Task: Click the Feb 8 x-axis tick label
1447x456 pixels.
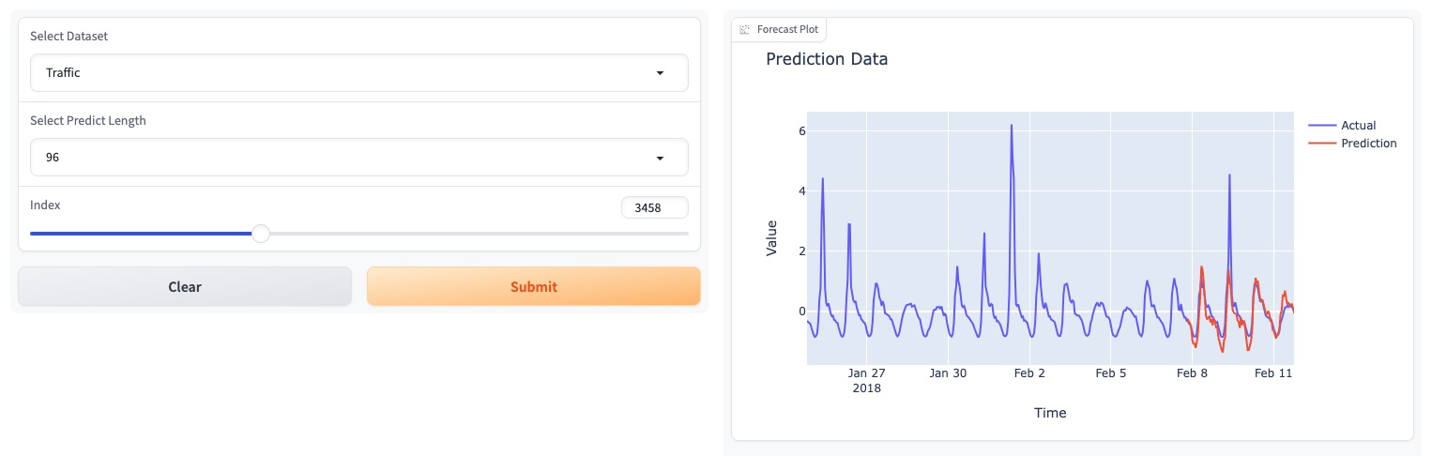Action: pos(1192,373)
